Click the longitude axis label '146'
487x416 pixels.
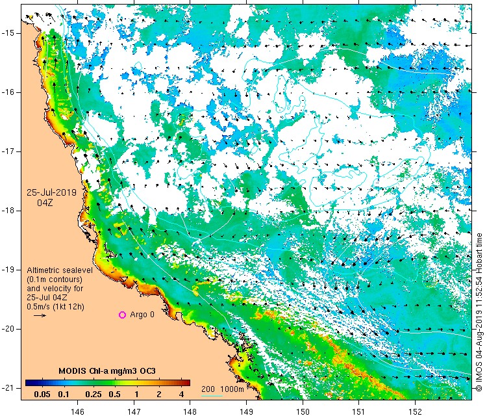pos(77,411)
